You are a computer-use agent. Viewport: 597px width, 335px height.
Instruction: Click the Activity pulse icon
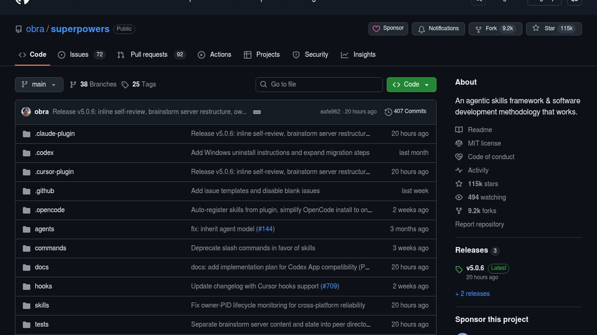click(459, 170)
